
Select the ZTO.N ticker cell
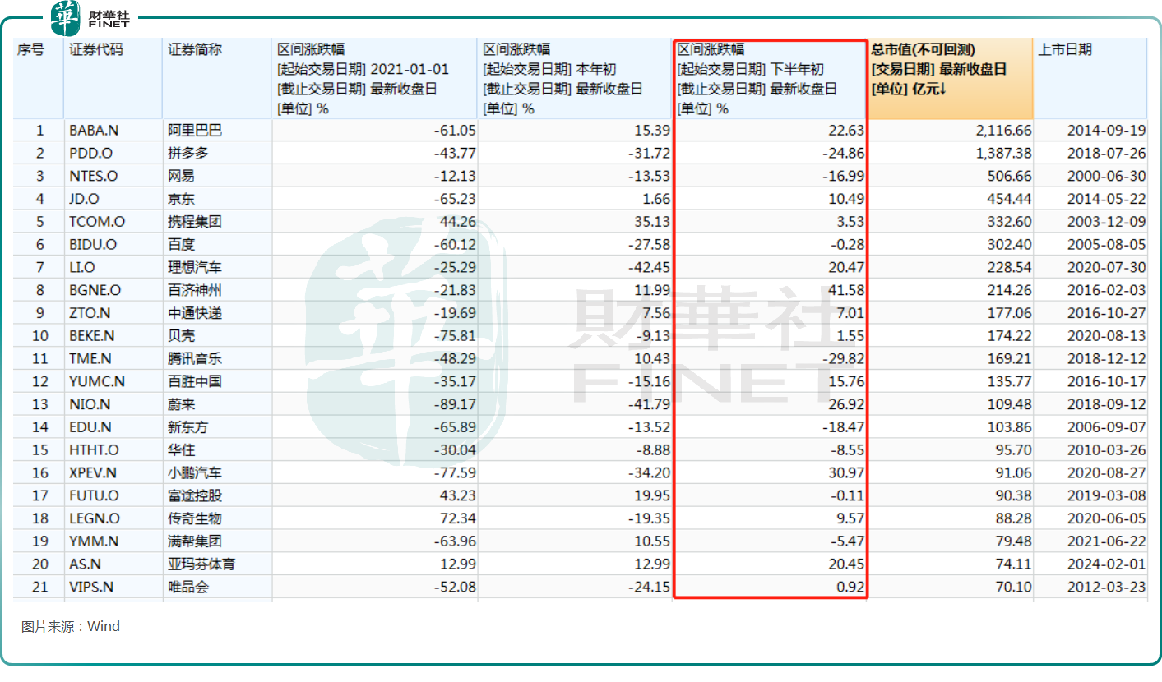click(113, 313)
